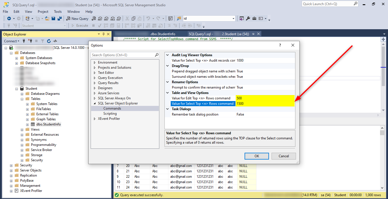388x199 pixels.
Task: Click the Save toolbar icon
Action: (53, 18)
